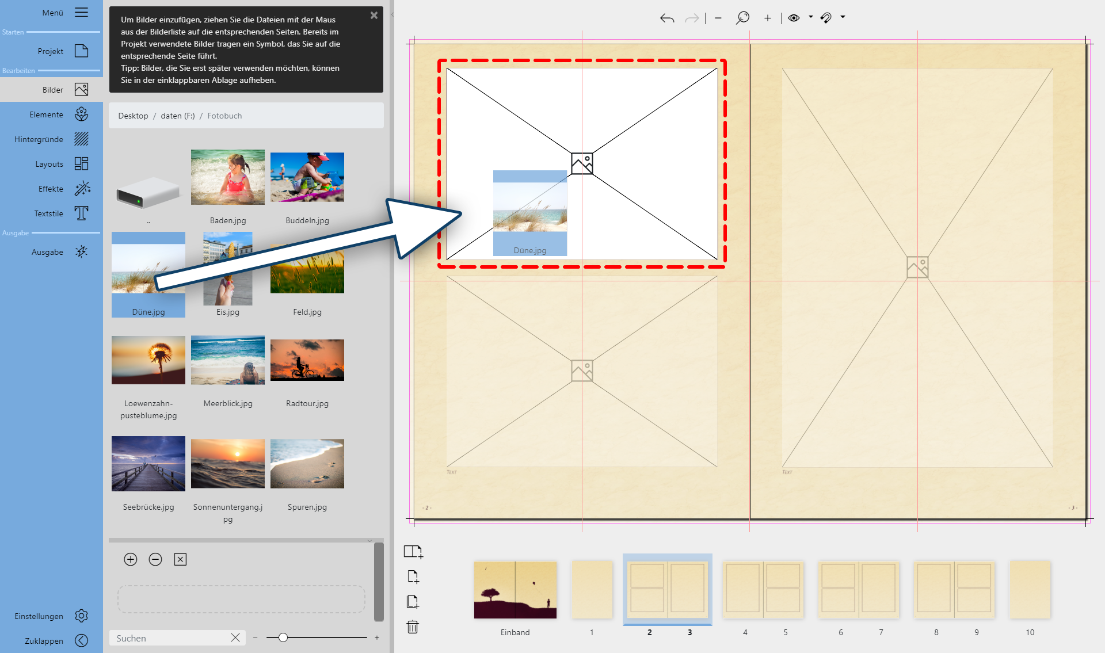Open the dropdown arrow beside eye icon
1105x653 pixels.
point(810,17)
